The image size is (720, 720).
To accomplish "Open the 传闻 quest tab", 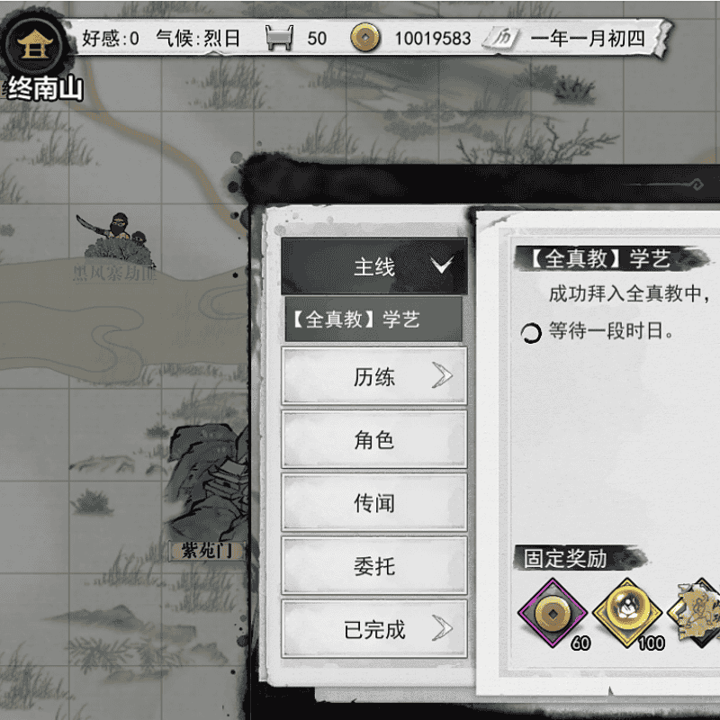I will point(374,503).
